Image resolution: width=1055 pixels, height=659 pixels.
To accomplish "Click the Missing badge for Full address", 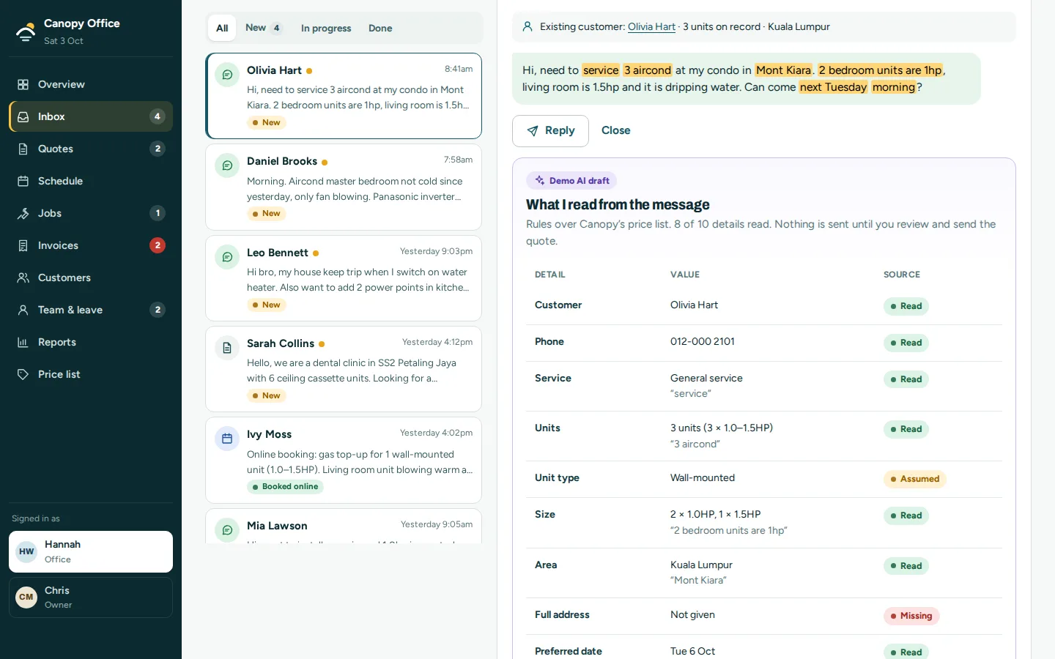I will tap(911, 616).
